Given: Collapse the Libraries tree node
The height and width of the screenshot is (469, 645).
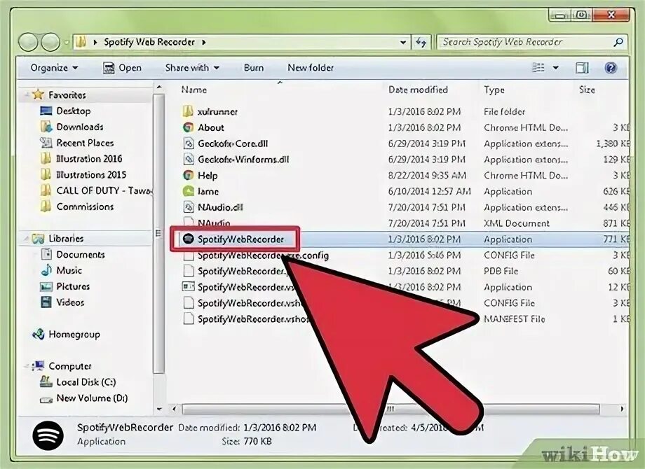Looking at the screenshot, I should (27, 239).
